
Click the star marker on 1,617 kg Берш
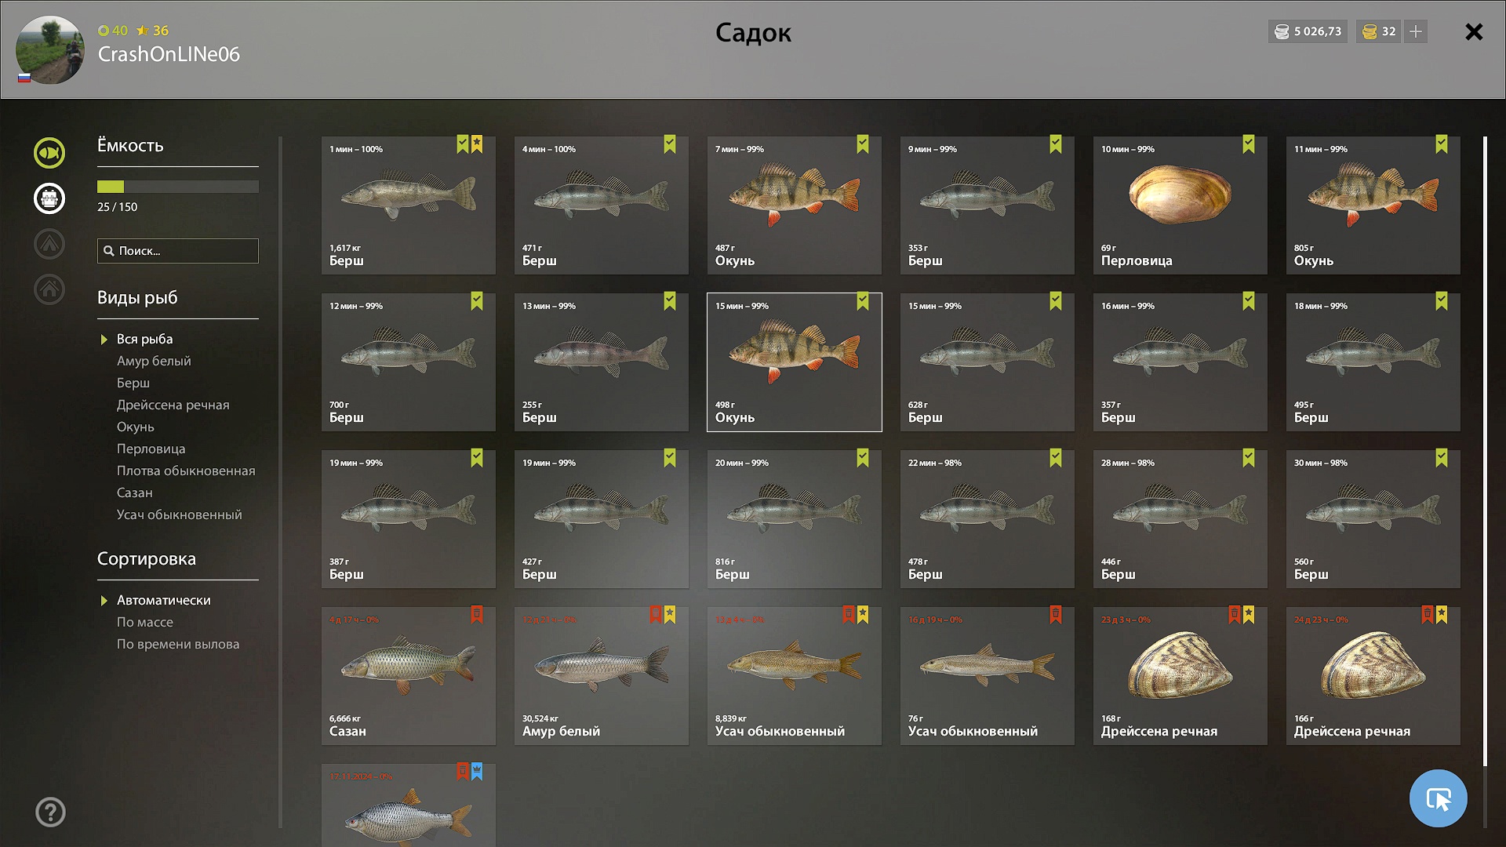pyautogui.click(x=477, y=144)
